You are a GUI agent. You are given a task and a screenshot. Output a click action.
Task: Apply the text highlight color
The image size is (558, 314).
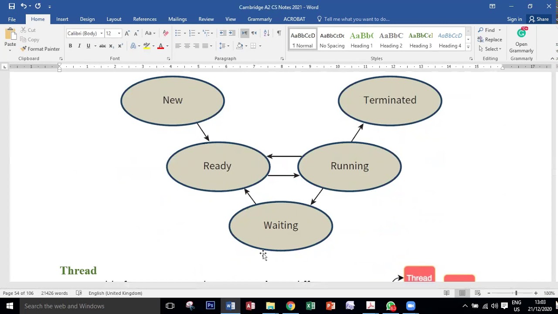pyautogui.click(x=146, y=46)
